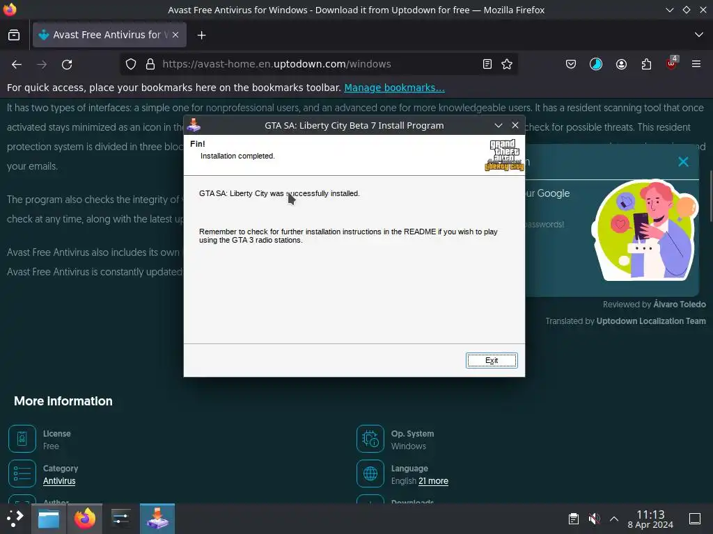Open the Firefox account menu
This screenshot has height=534, width=713.
(621, 65)
